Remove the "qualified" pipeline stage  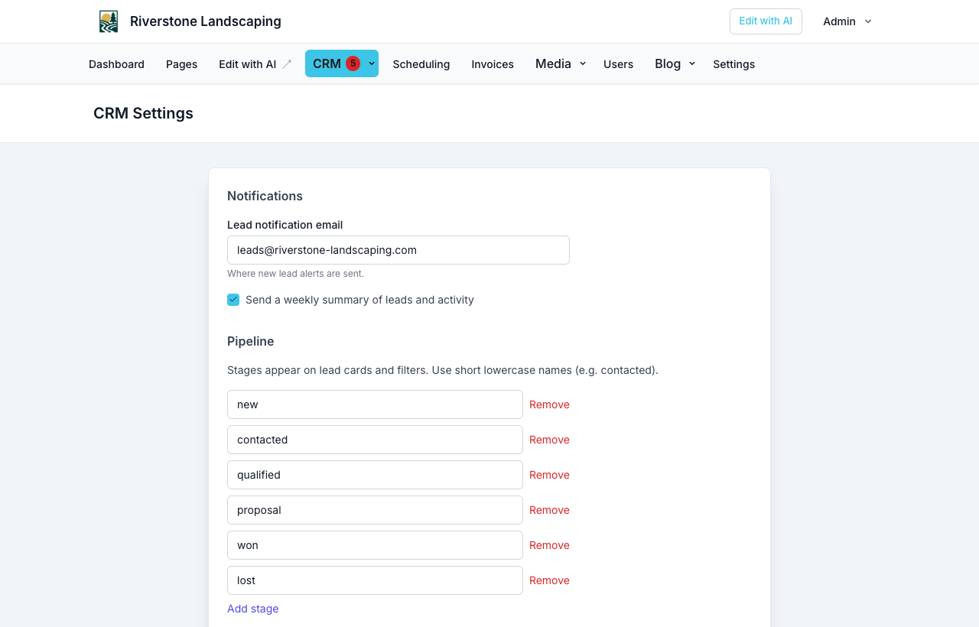549,475
